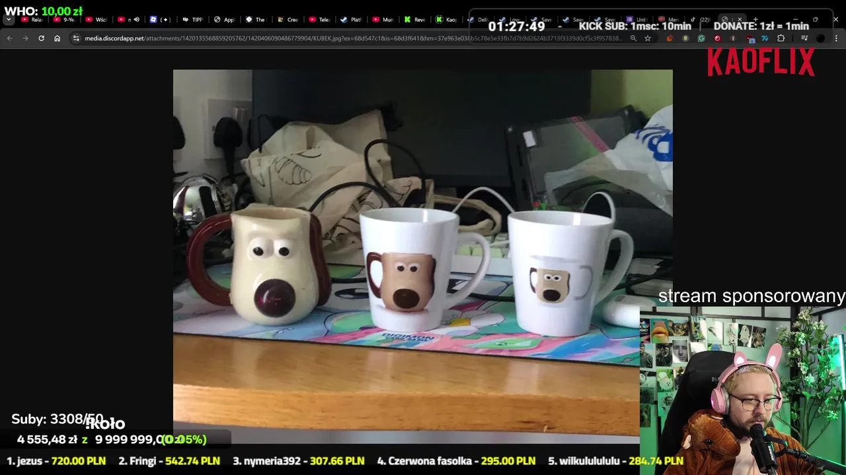The height and width of the screenshot is (475, 846).
Task: Click the red circular extension icon
Action: click(717, 38)
